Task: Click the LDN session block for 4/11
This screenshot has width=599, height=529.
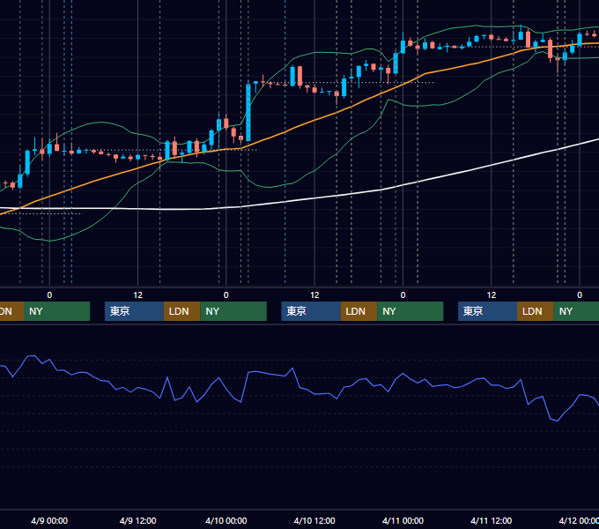Action: tap(536, 311)
